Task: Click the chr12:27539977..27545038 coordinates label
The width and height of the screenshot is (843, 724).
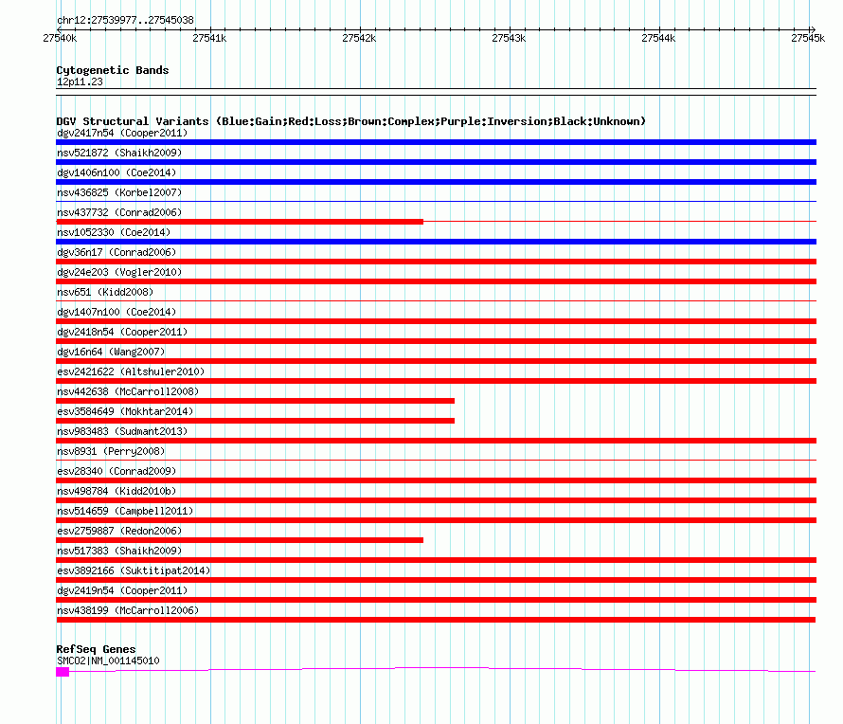Action: [x=125, y=21]
